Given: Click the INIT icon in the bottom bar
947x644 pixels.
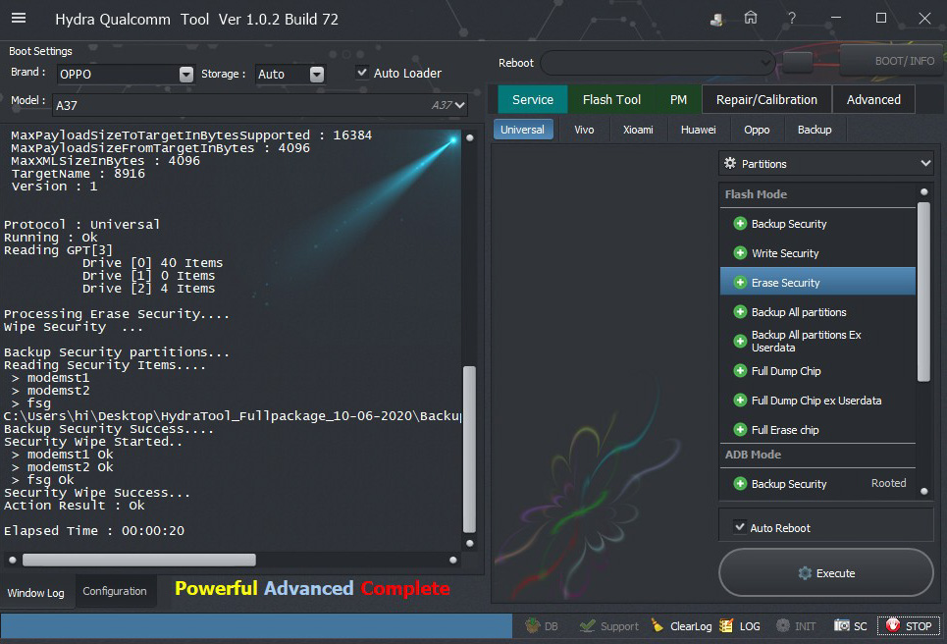Looking at the screenshot, I should click(x=783, y=626).
